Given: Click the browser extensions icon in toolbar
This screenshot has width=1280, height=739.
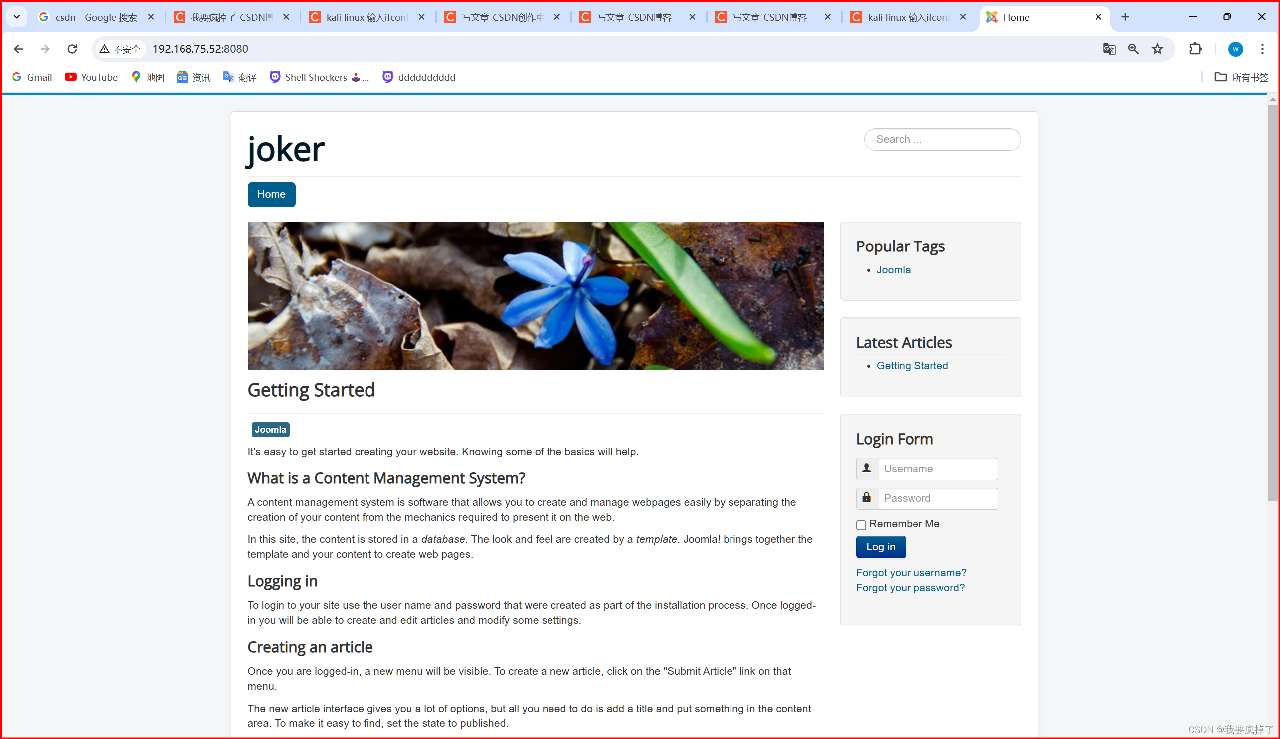Looking at the screenshot, I should pos(1197,48).
